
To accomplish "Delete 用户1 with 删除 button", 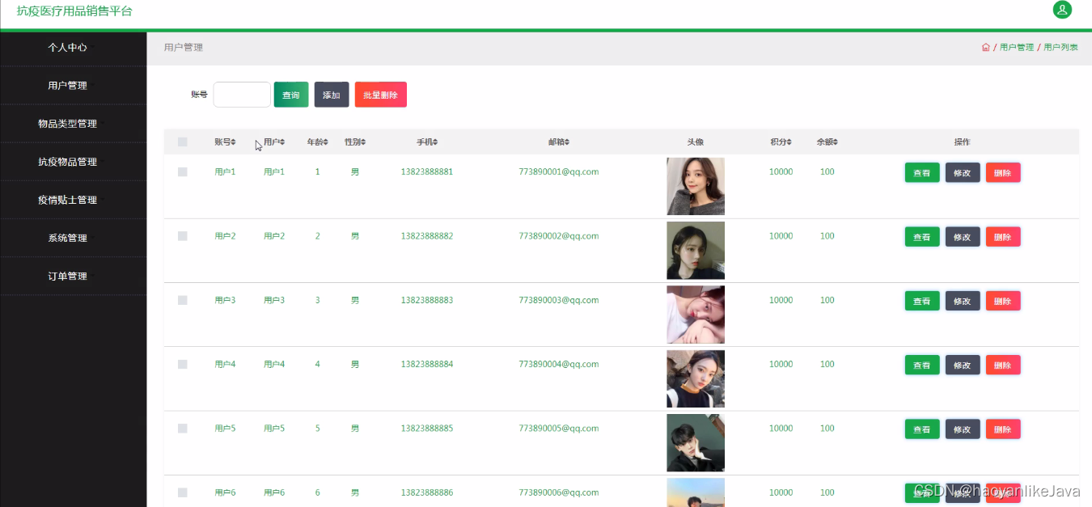I will click(1003, 172).
